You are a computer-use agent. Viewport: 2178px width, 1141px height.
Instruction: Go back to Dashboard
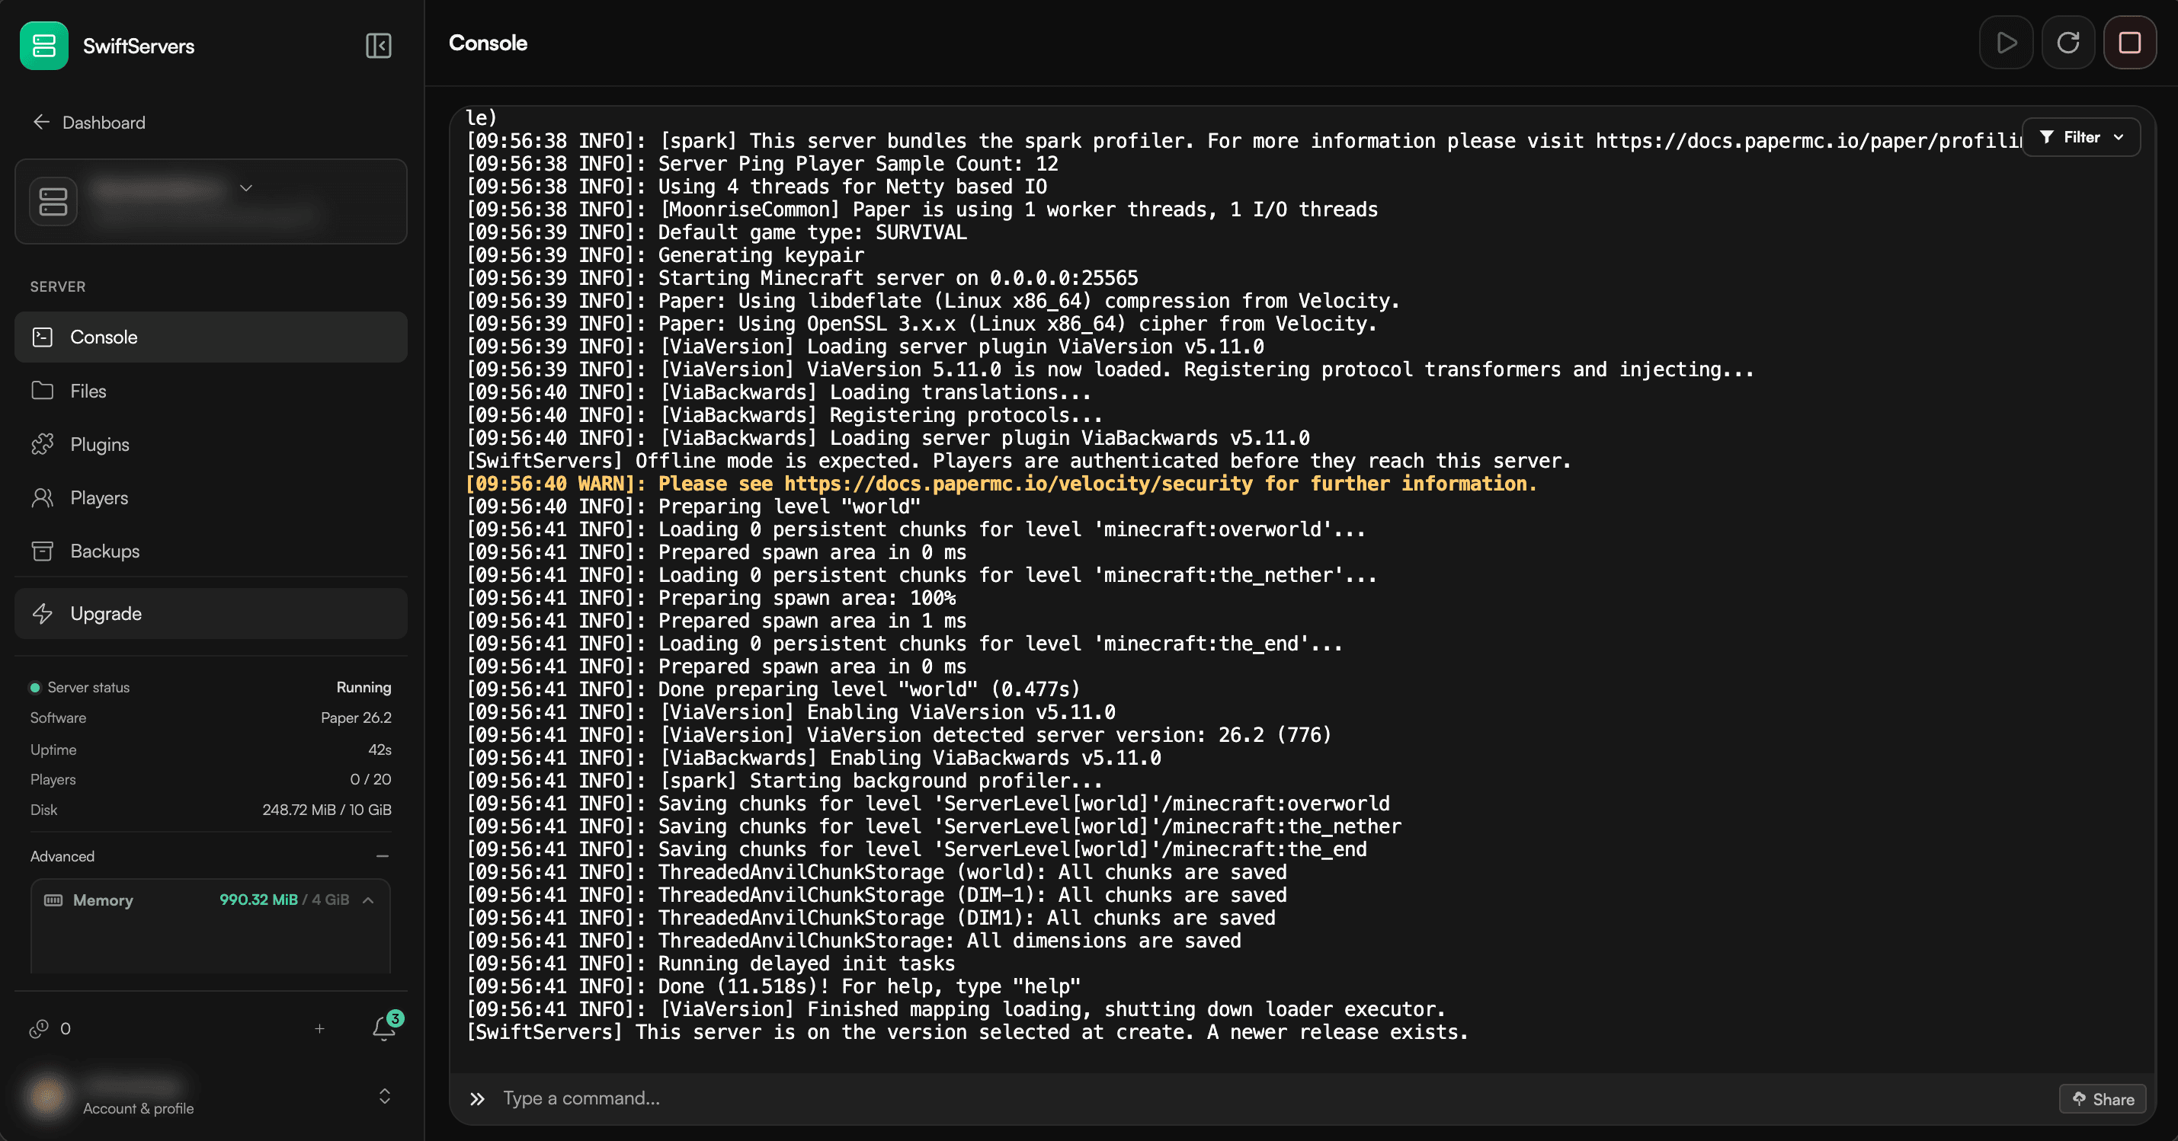(88, 123)
